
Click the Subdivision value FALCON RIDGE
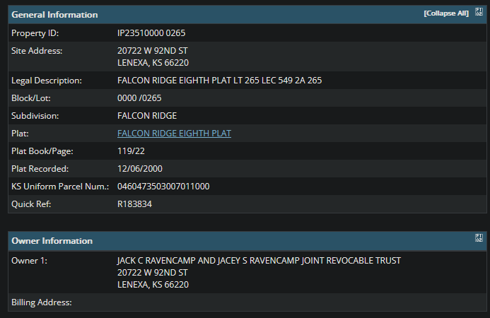tap(147, 116)
